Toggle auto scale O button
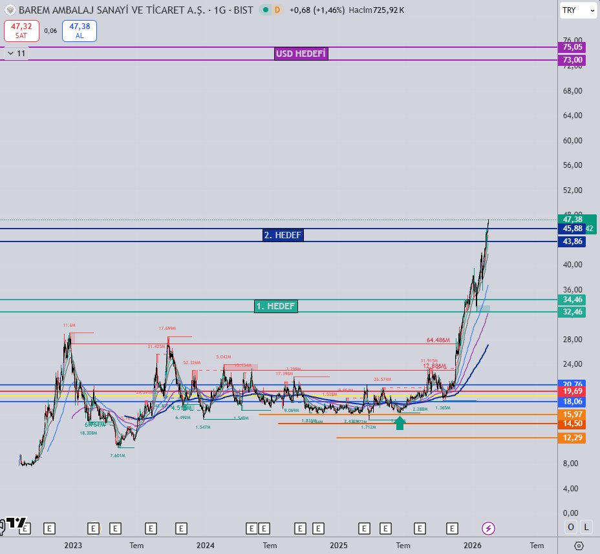This screenshot has width=600, height=554. pyautogui.click(x=570, y=528)
